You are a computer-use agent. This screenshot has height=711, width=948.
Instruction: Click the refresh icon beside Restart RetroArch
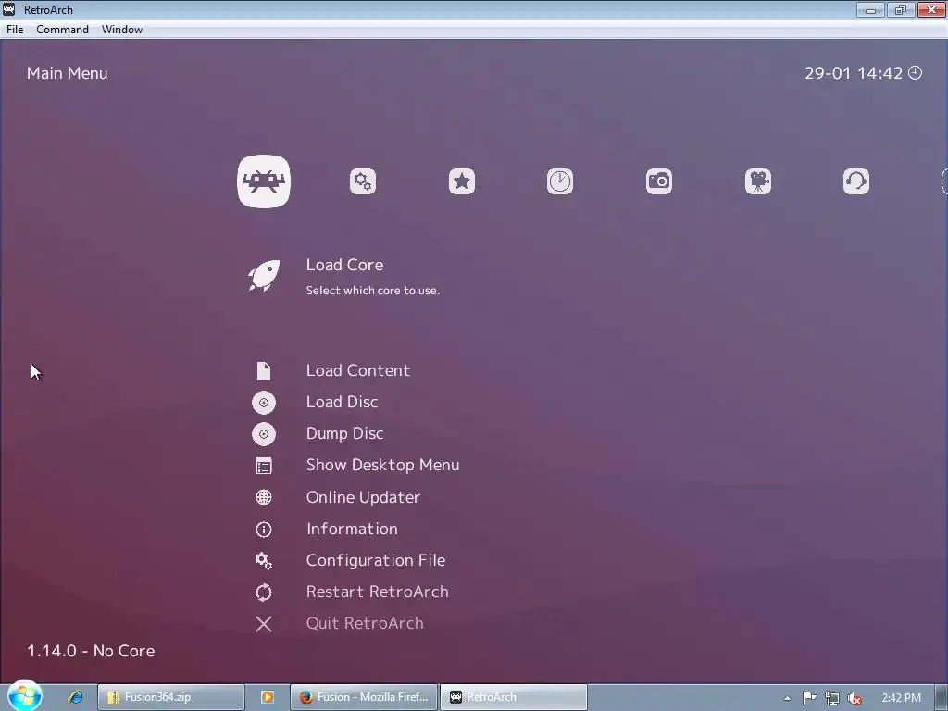264,592
